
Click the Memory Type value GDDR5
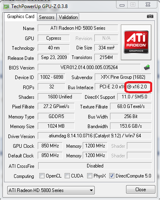56,116
